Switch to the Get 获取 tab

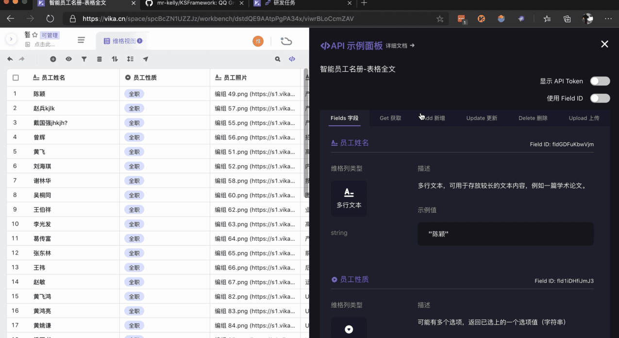(x=390, y=118)
